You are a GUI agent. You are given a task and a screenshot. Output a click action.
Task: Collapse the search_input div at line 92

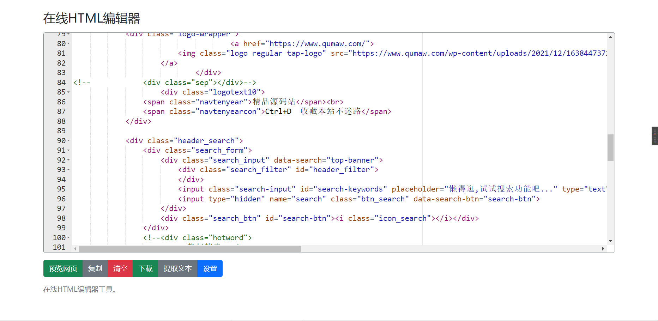click(68, 160)
